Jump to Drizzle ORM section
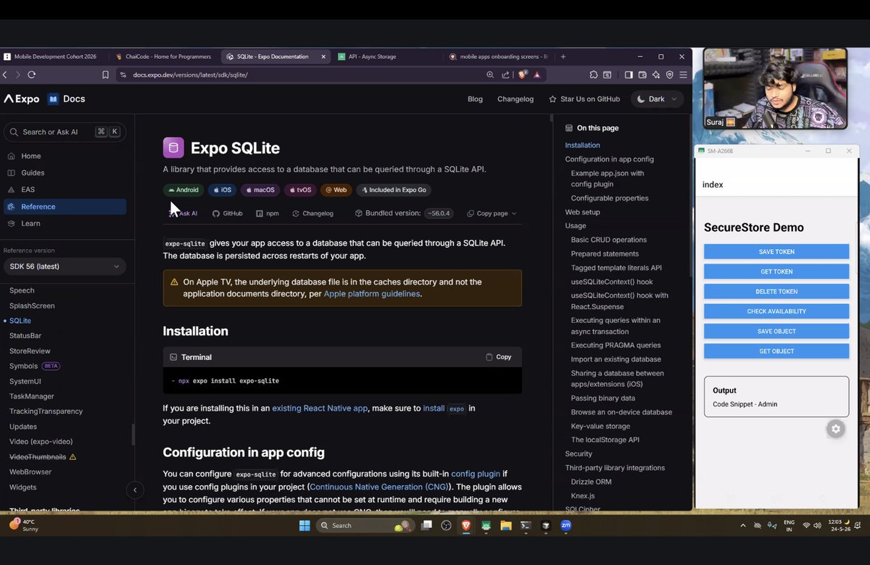The image size is (870, 565). click(591, 482)
